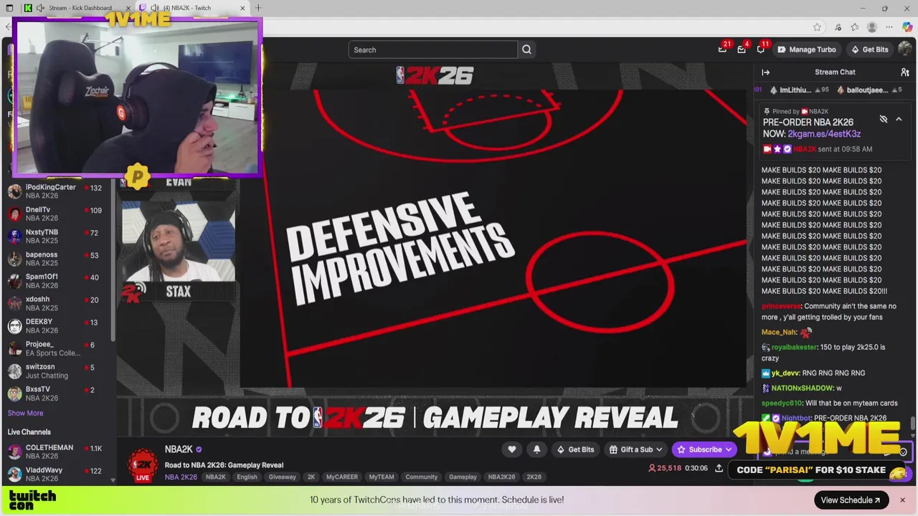
Task: Open notifications with 11 badge
Action: pyautogui.click(x=762, y=49)
